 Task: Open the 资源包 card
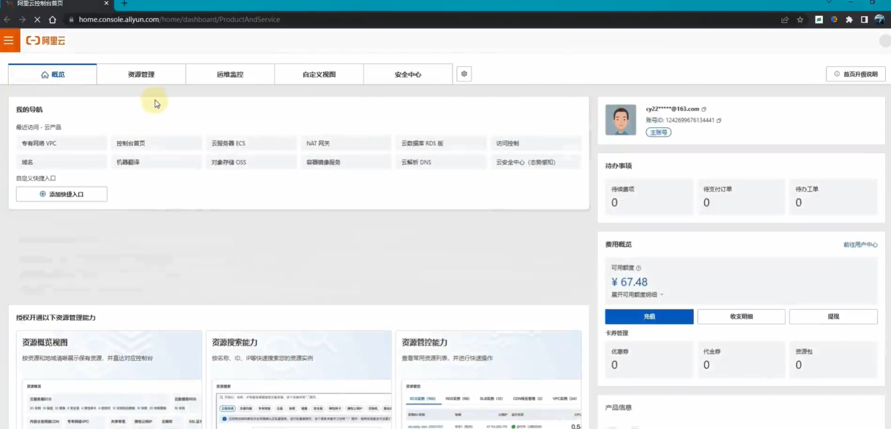(x=833, y=359)
